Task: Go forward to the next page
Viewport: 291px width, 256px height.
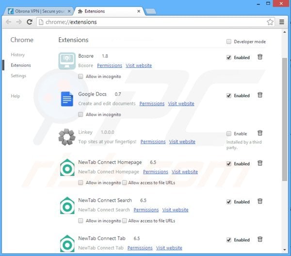Action: [x=19, y=22]
